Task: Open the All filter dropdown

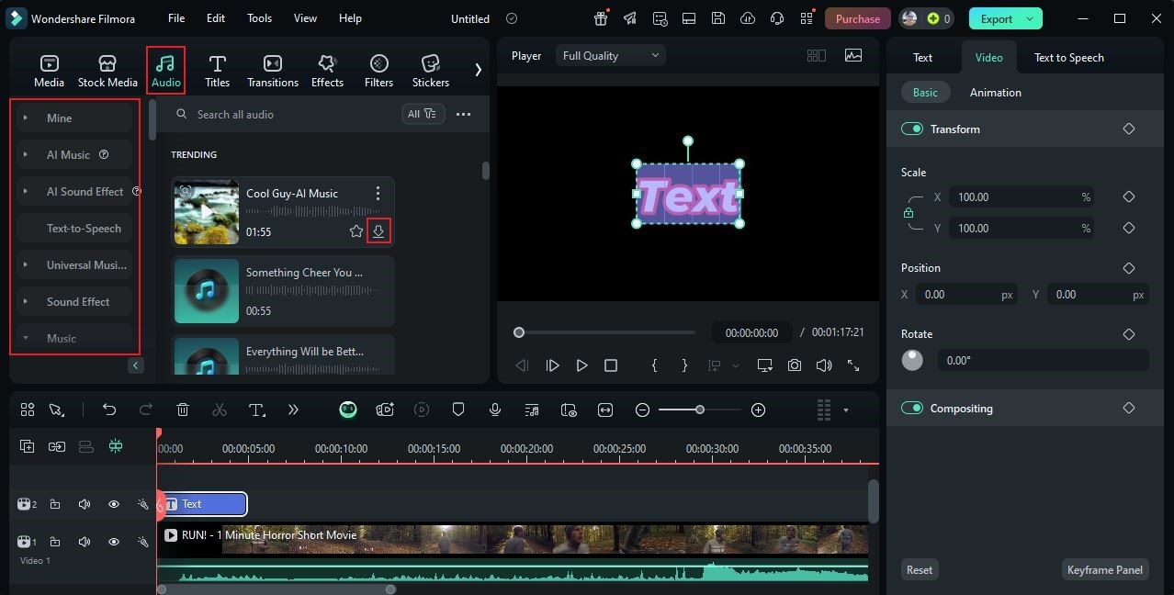Action: coord(423,114)
